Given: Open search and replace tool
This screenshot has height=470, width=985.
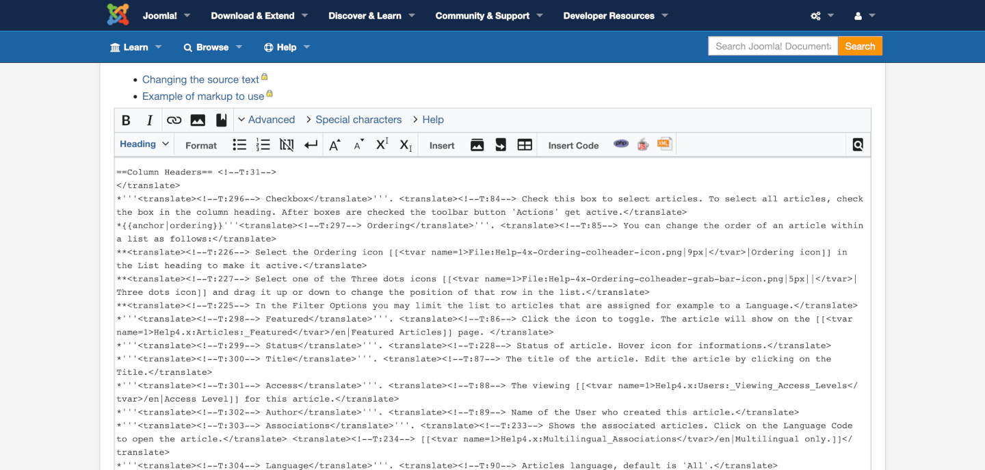Looking at the screenshot, I should tap(858, 144).
